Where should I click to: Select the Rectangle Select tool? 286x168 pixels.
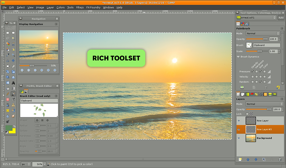click(x=8, y=33)
